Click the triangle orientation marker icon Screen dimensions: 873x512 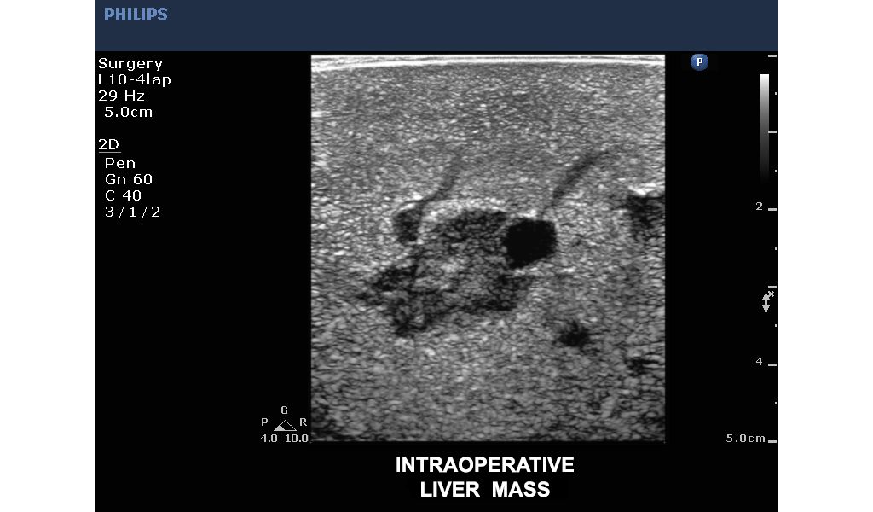tap(285, 426)
